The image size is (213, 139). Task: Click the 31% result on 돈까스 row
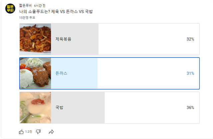click(190, 73)
